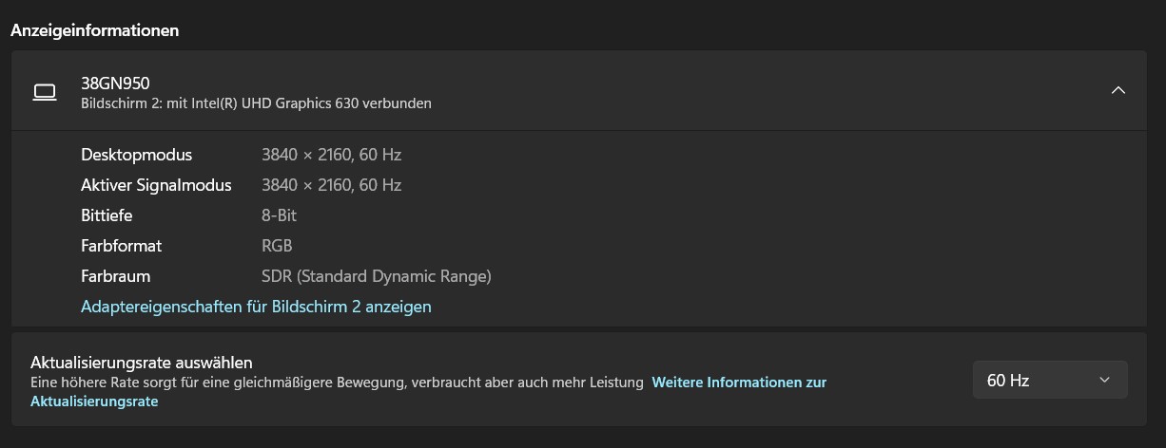This screenshot has width=1166, height=448.
Task: Click the Aktualisierungsrate auswählen title
Action: tap(141, 362)
